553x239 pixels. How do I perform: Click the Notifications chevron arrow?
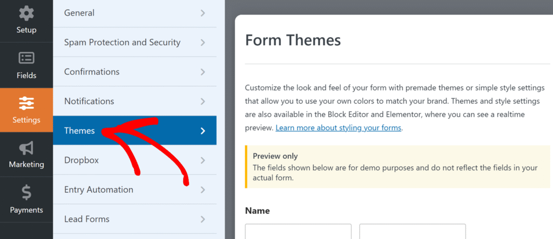203,102
